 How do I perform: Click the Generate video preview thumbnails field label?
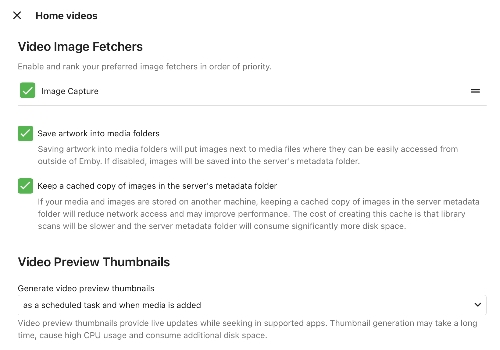pos(86,288)
